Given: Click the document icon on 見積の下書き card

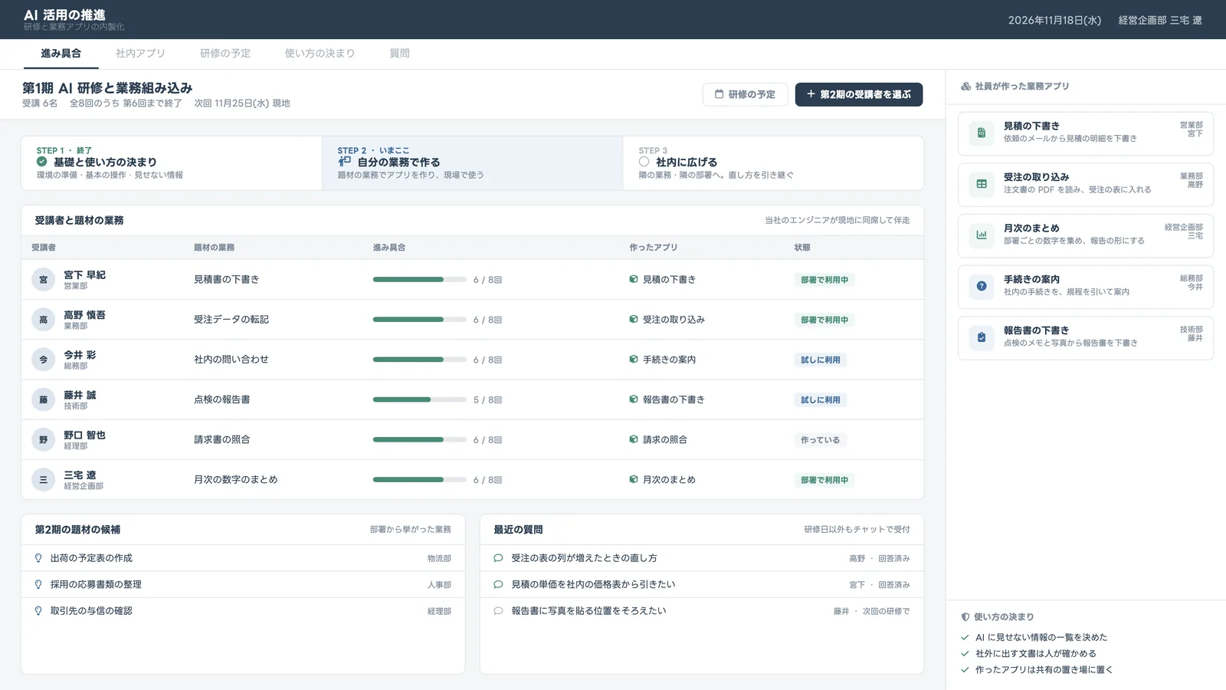Looking at the screenshot, I should (982, 133).
